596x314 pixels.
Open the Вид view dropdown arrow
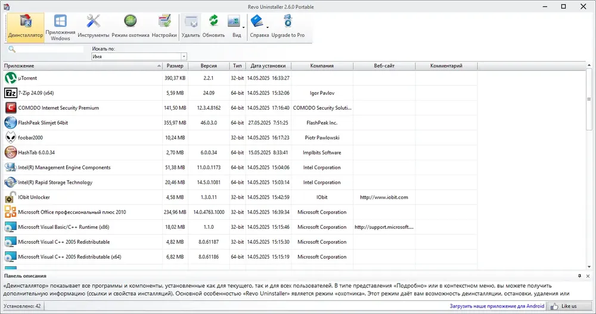tap(244, 27)
